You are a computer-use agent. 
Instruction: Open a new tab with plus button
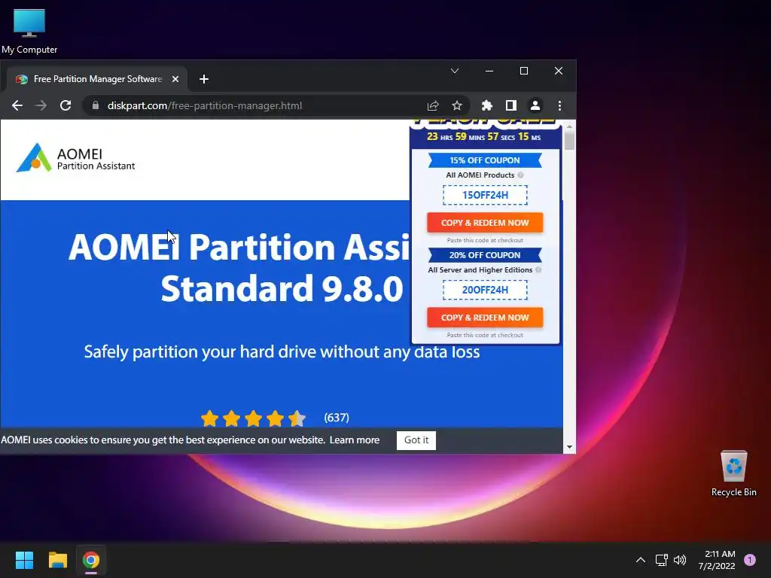click(x=204, y=79)
